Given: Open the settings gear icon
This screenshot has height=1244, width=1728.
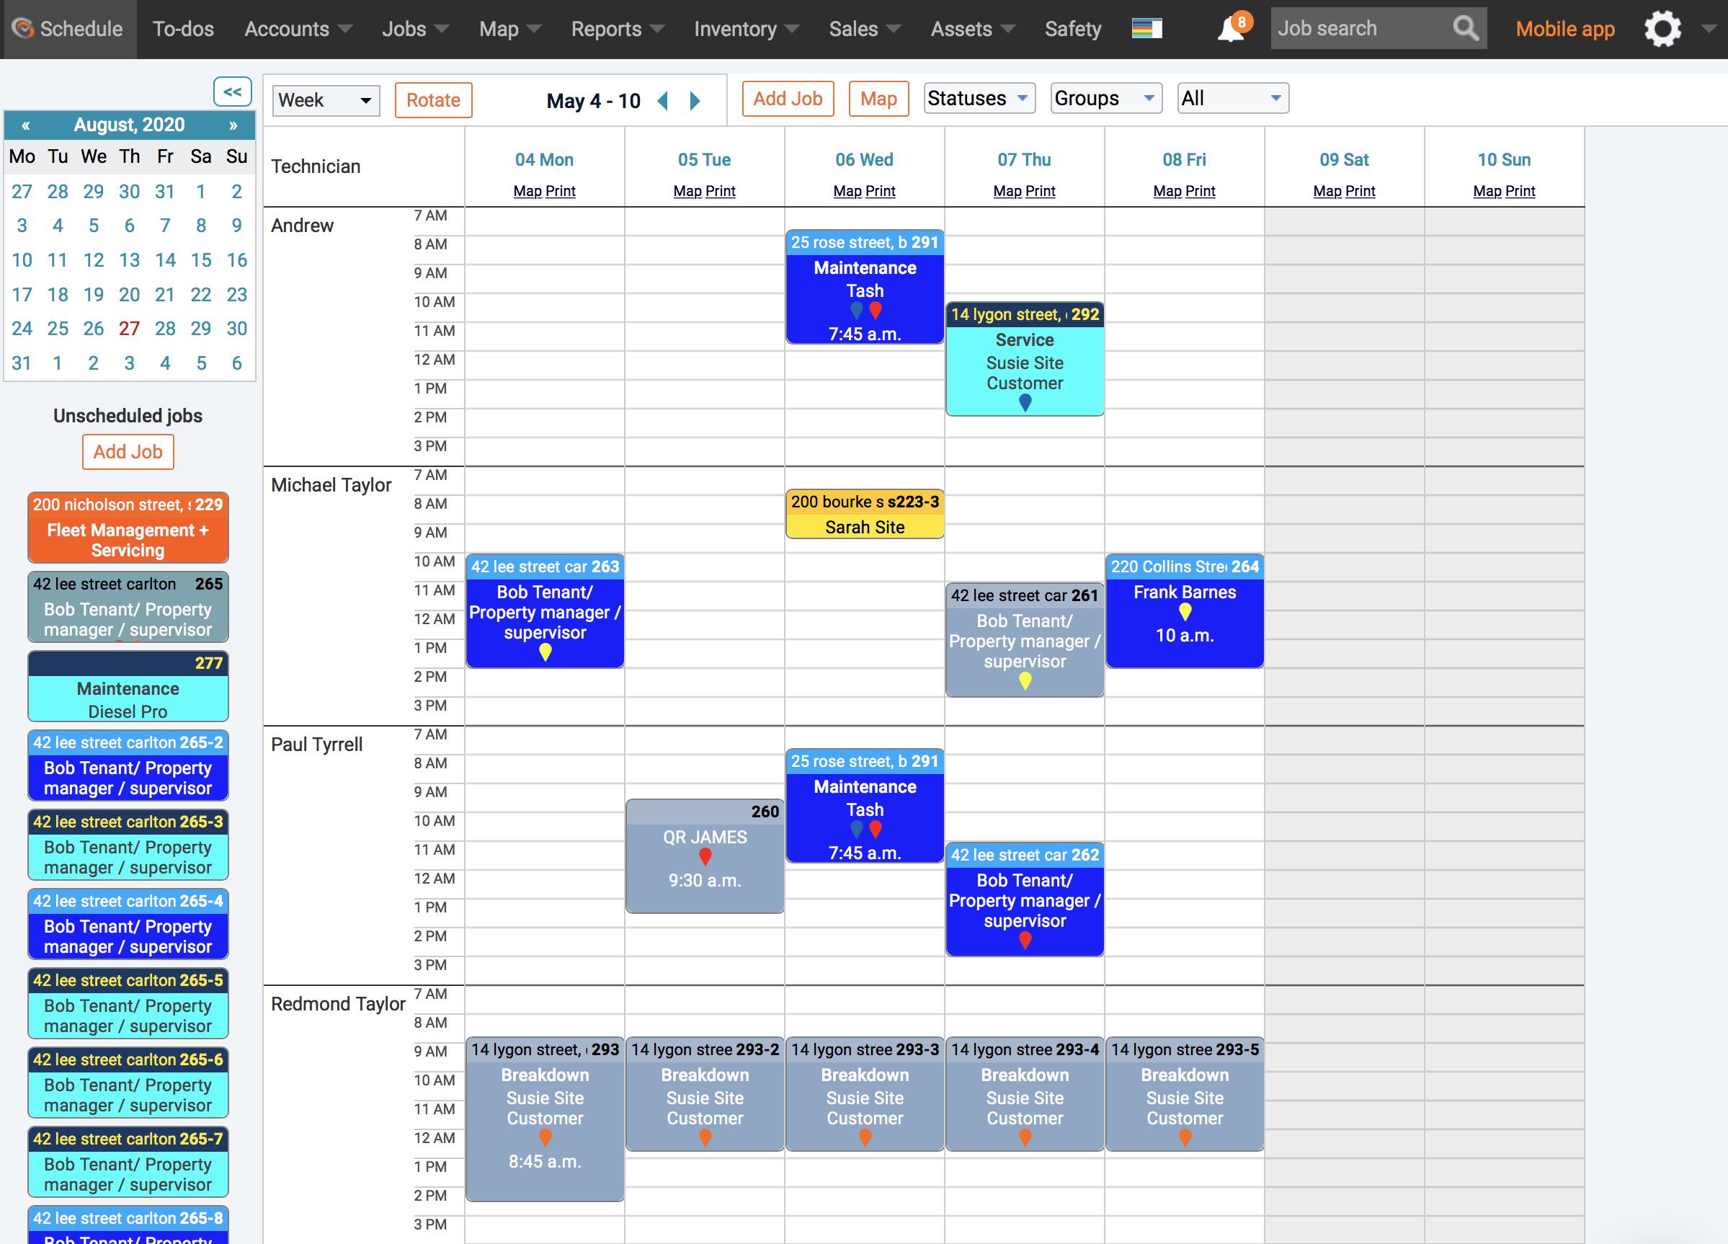Looking at the screenshot, I should pos(1664,29).
